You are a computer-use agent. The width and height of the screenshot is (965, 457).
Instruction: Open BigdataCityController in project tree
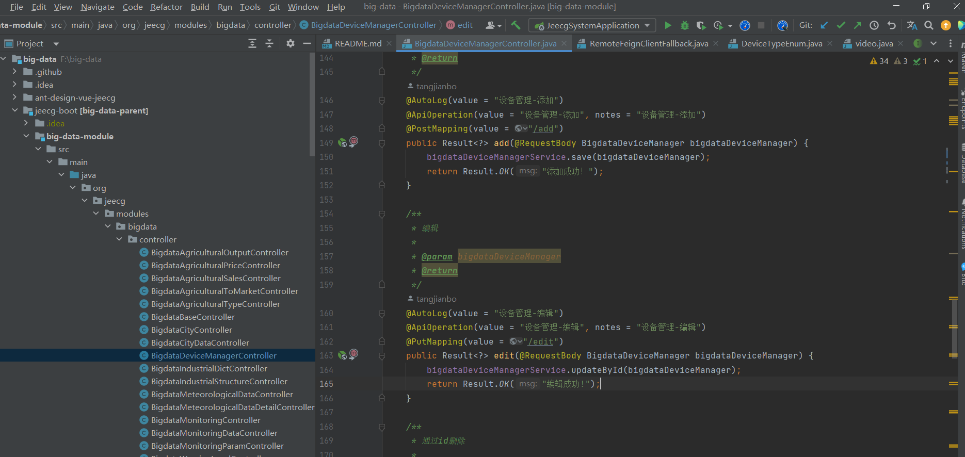click(x=191, y=330)
